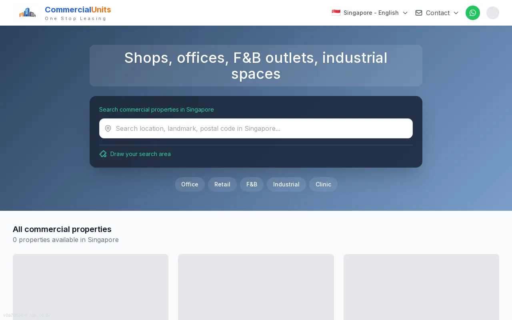
Task: Click the Singapore flag icon
Action: coord(336,13)
